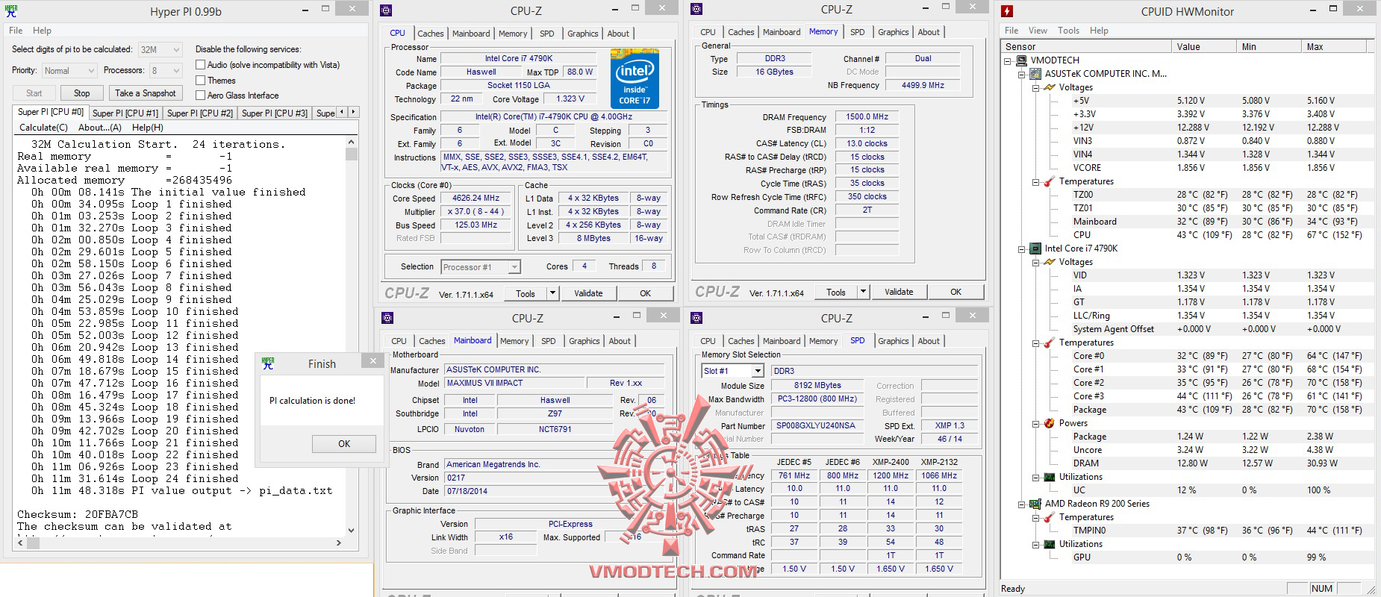The width and height of the screenshot is (1381, 597).
Task: Close the Finish dialog with X
Action: (x=373, y=362)
